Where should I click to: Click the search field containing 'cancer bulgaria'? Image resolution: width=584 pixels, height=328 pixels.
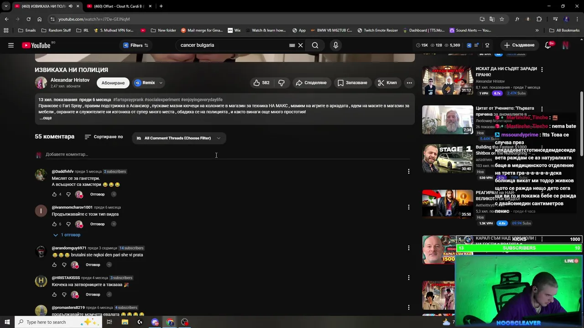tap(233, 45)
